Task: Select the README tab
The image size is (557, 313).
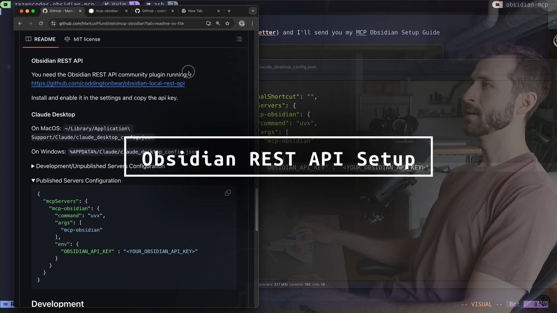Action: [41, 39]
